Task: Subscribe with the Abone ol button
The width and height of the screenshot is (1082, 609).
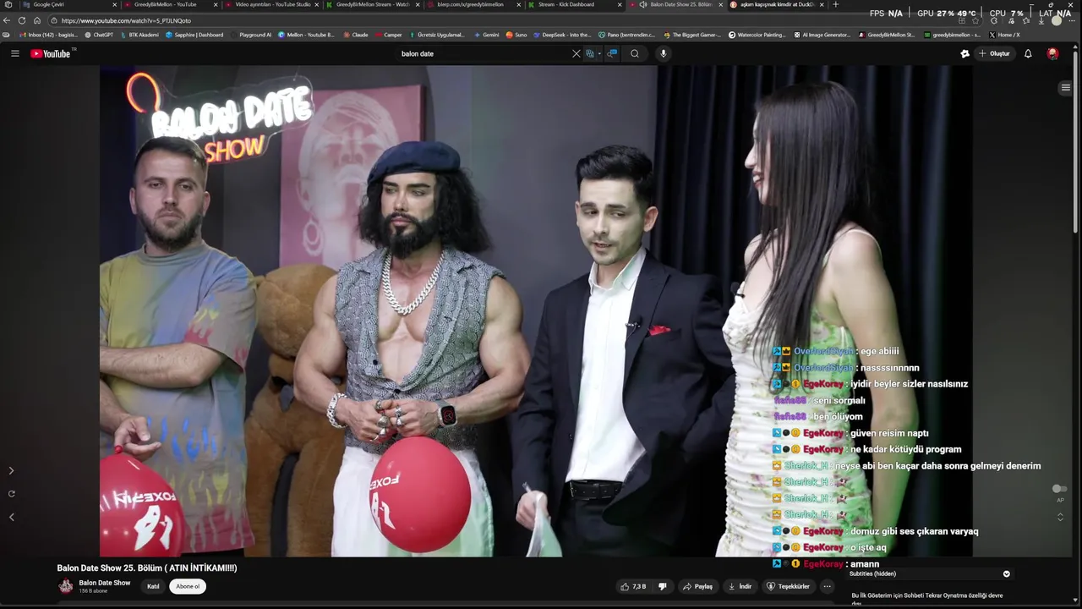Action: tap(188, 586)
